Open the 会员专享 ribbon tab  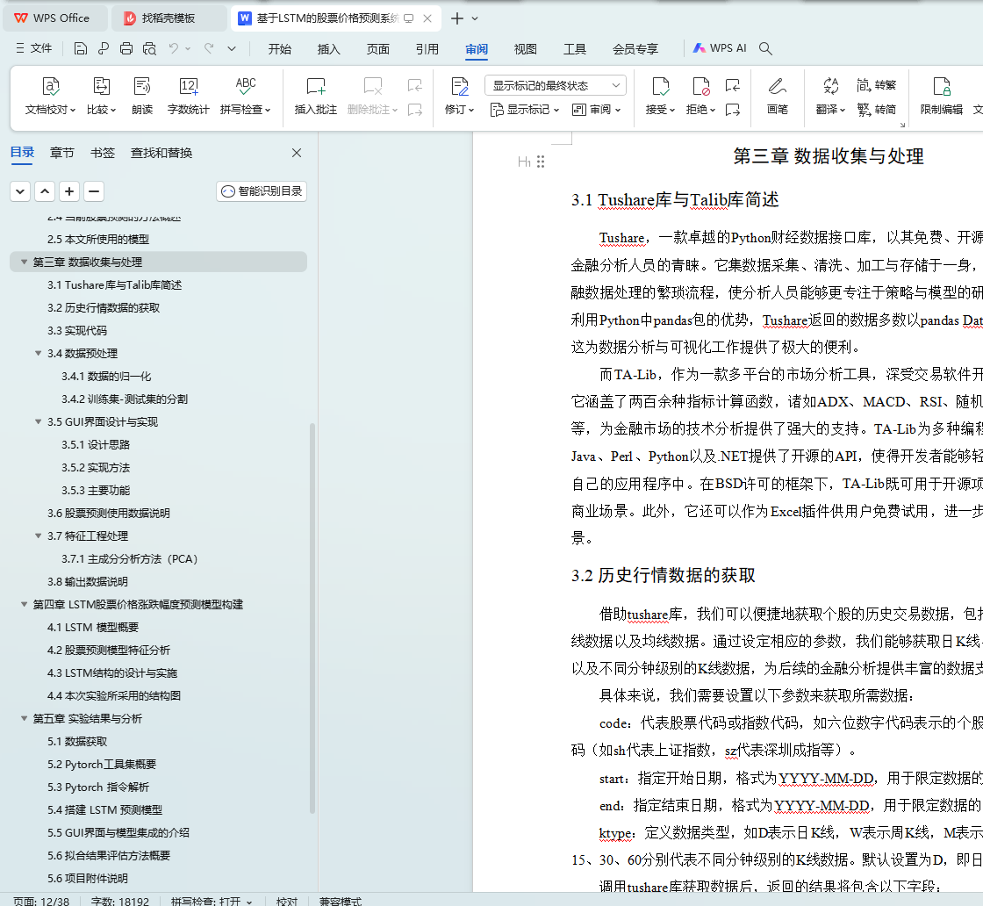[x=635, y=49]
